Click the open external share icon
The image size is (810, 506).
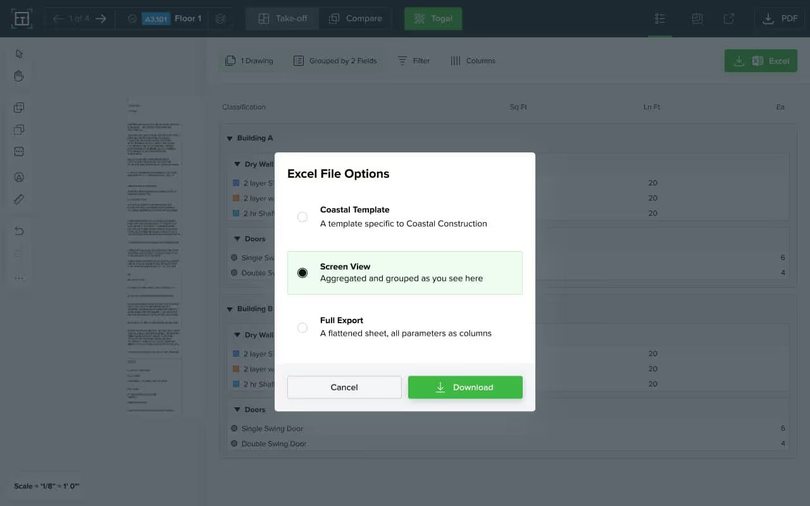729,18
